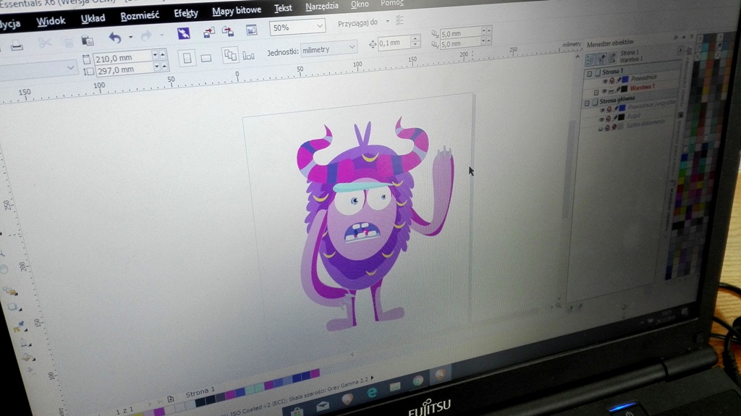Open Edge browser in taskbar
Image resolution: width=741 pixels, height=416 pixels.
tap(372, 392)
